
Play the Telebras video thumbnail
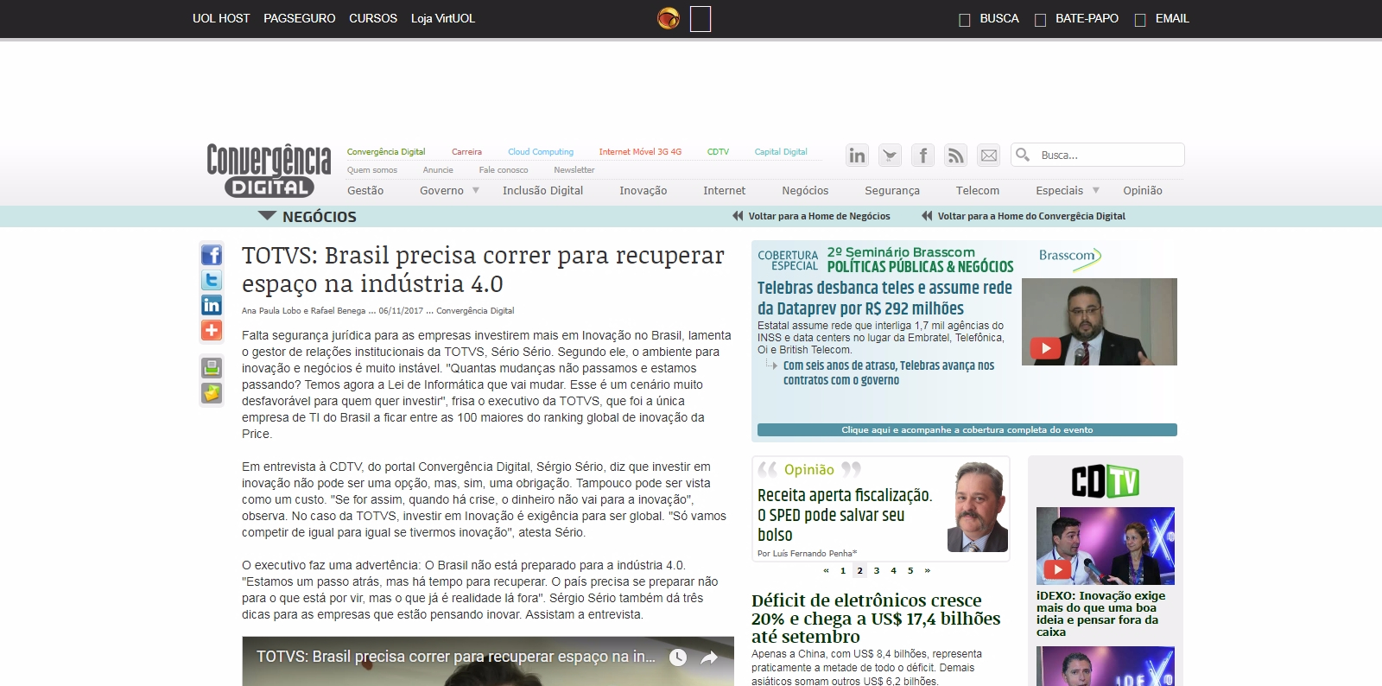pos(1099,321)
